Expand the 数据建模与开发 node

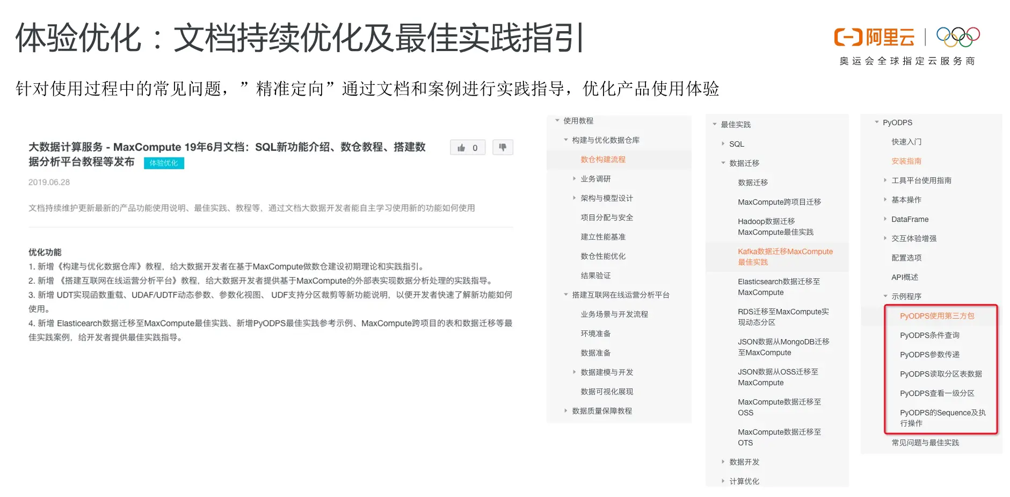575,372
